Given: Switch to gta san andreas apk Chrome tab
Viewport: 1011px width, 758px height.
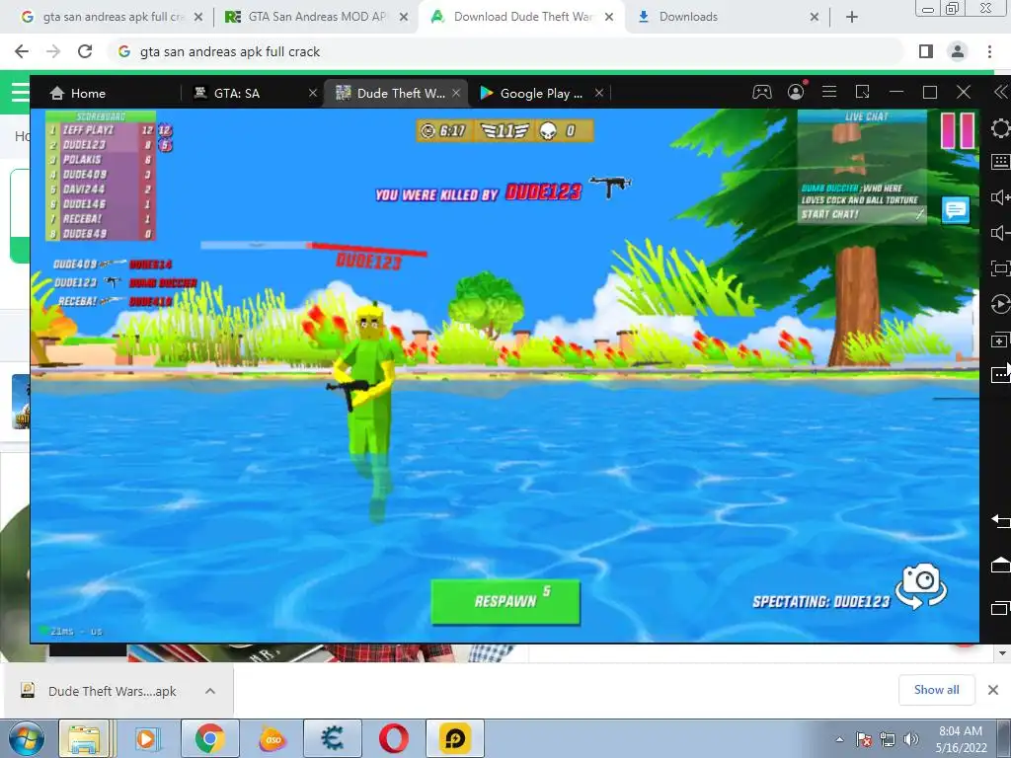Looking at the screenshot, I should tap(103, 17).
